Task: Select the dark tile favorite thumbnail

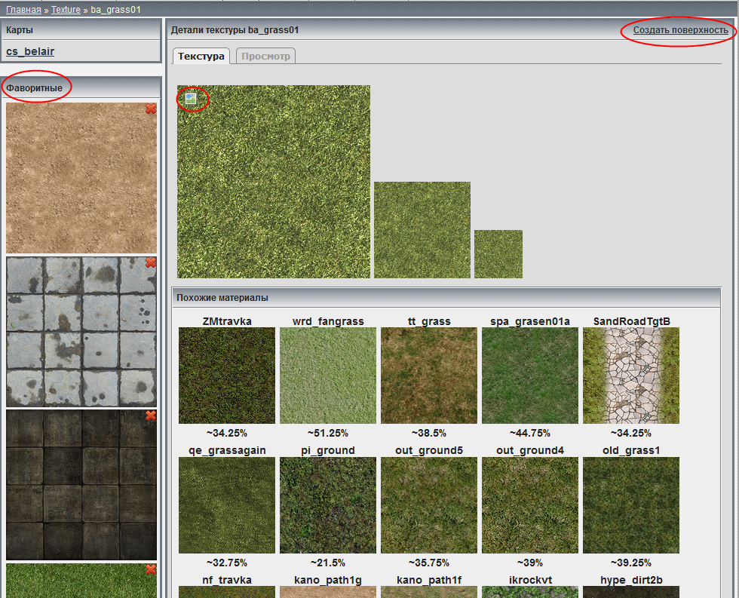Action: [x=81, y=485]
